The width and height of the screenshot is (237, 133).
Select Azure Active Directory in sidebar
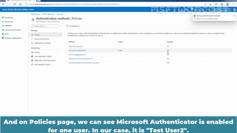pyautogui.click(x=13, y=30)
